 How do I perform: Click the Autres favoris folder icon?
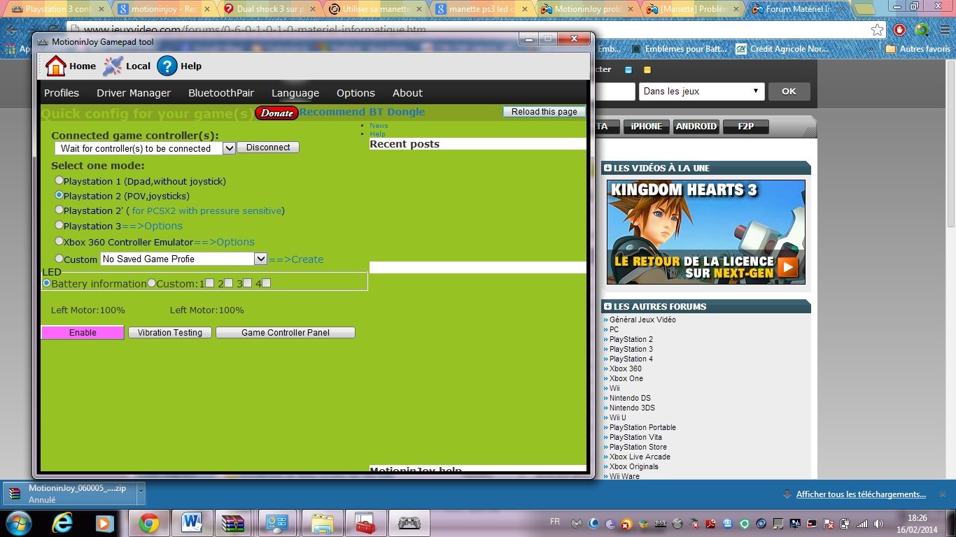[891, 49]
